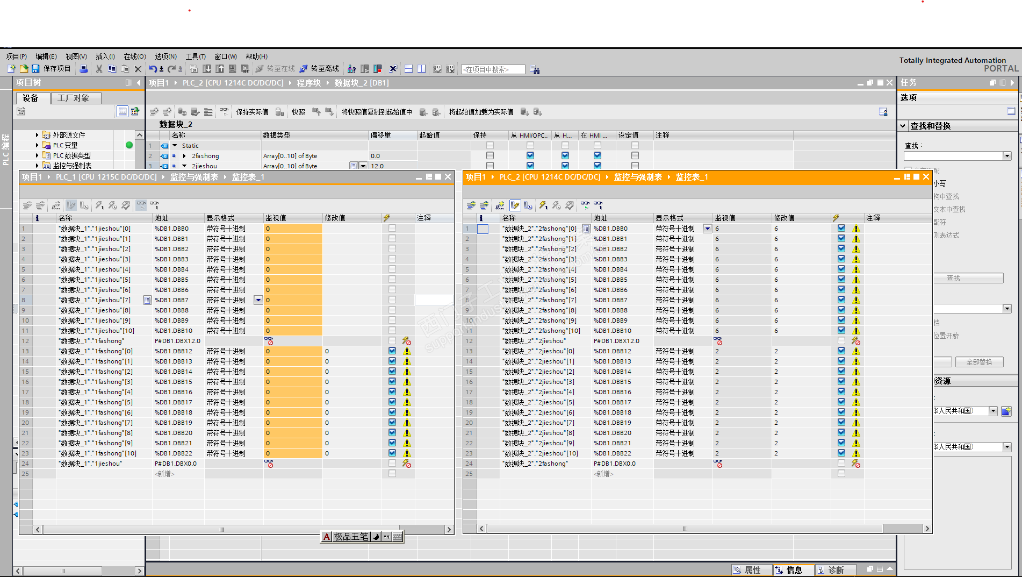
Task: Click the Split editor vertically icon
Action: [422, 69]
